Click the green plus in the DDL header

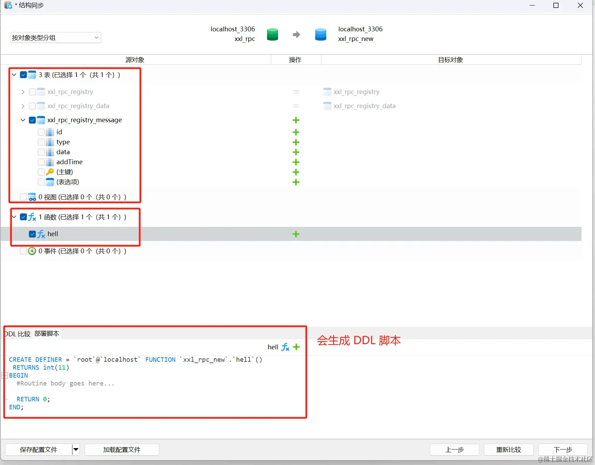296,347
